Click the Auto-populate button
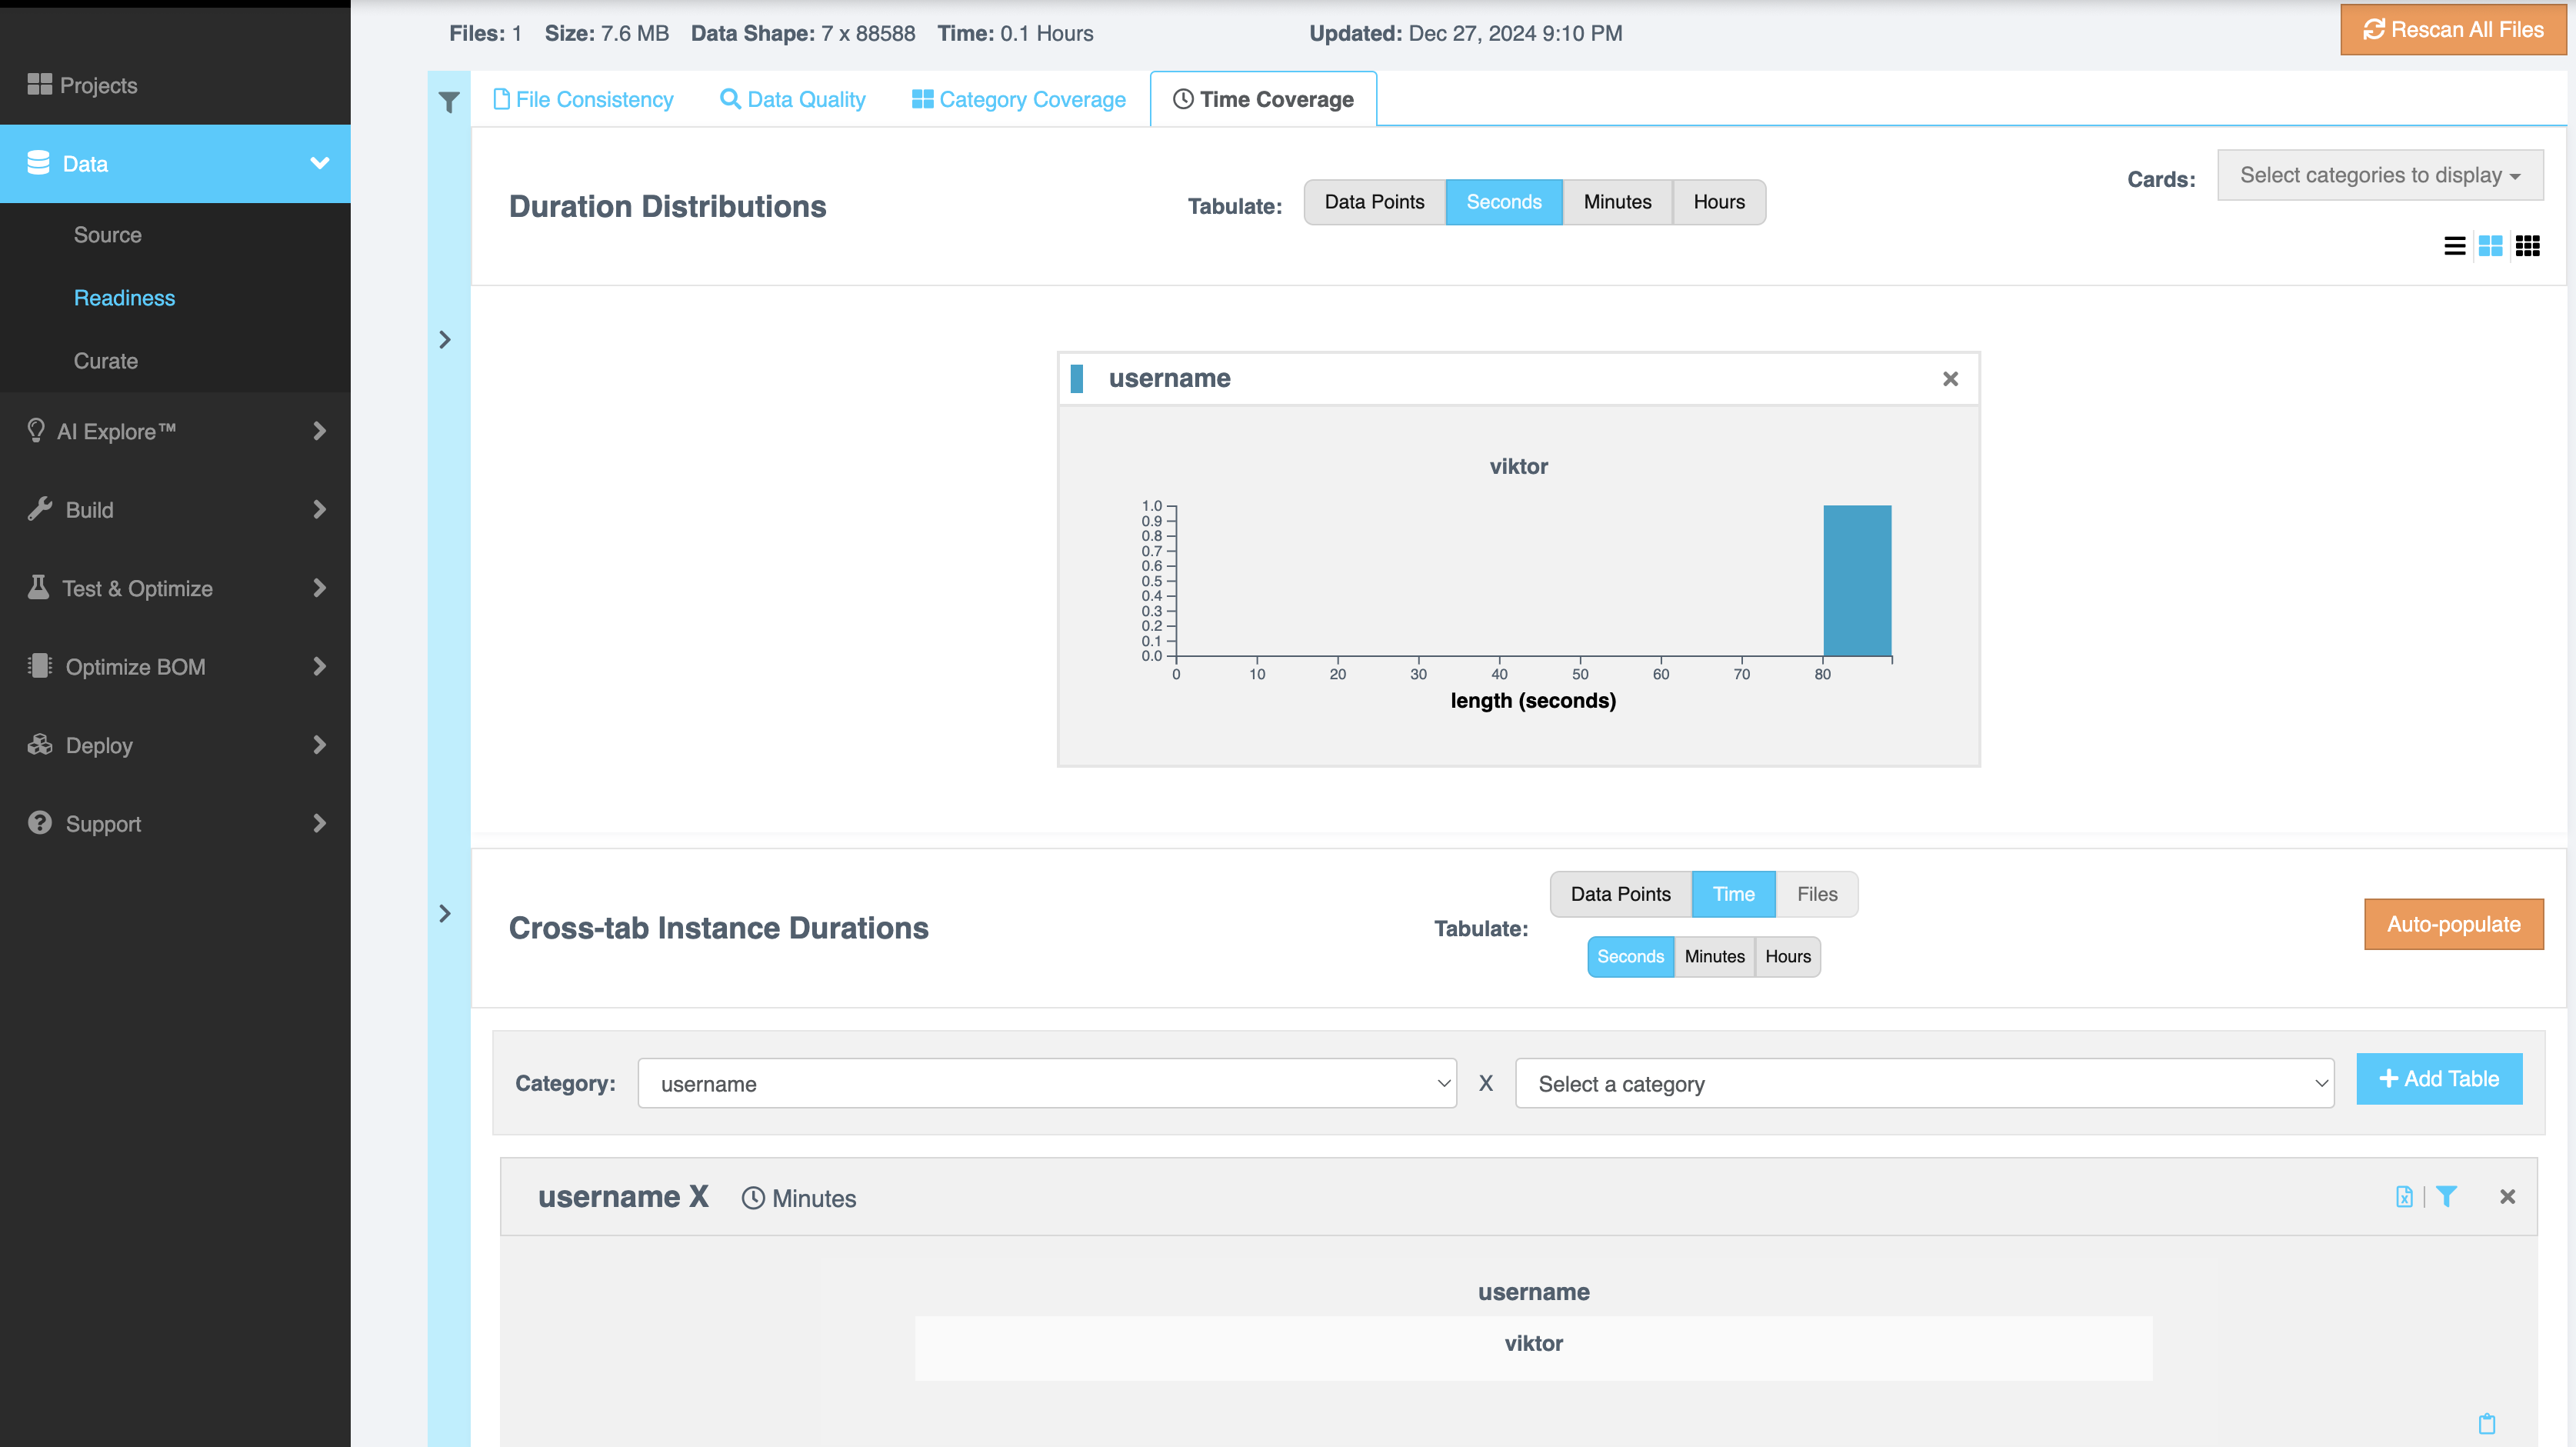 (x=2452, y=924)
